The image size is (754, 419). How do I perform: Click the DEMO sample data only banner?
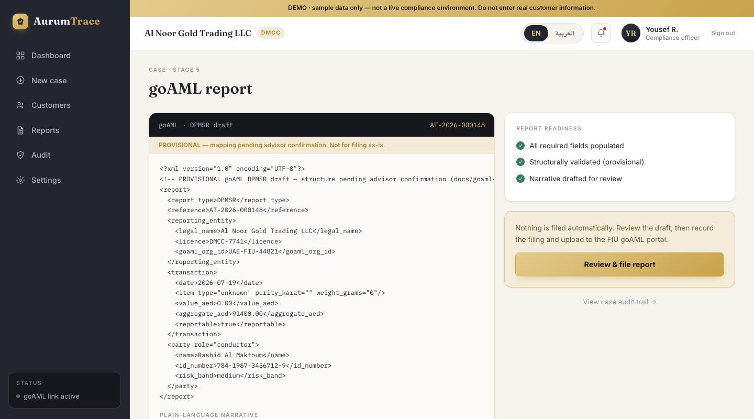pos(442,8)
